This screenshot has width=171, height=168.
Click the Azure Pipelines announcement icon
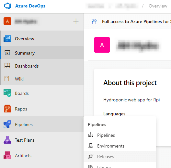click(94, 21)
